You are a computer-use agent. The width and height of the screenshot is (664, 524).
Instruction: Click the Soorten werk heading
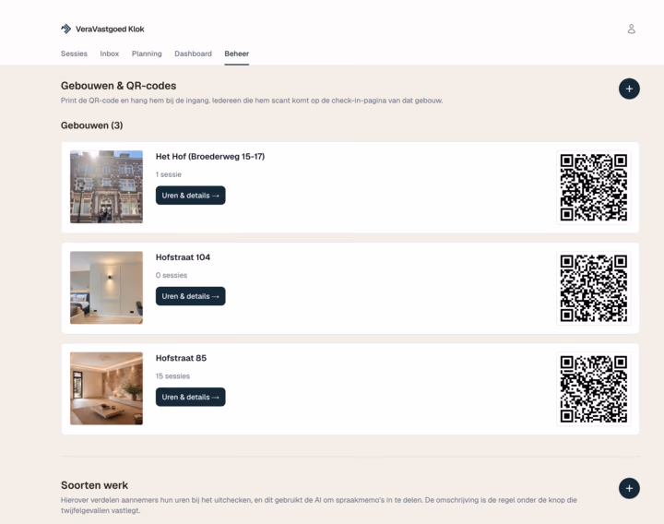[94, 485]
